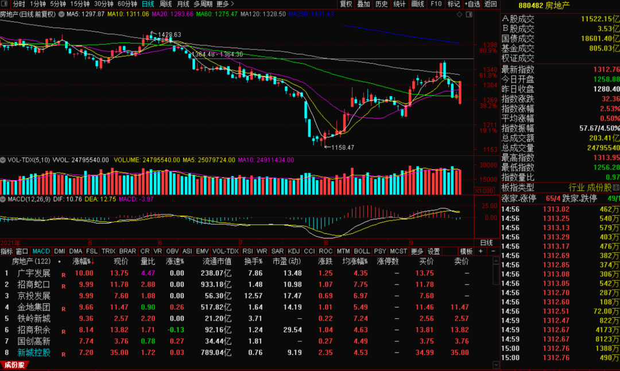Select the WR indicator tab

[262, 251]
